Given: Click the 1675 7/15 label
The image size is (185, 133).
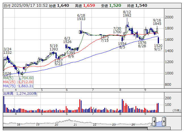Looking at the screenshot, I should coord(105,39).
